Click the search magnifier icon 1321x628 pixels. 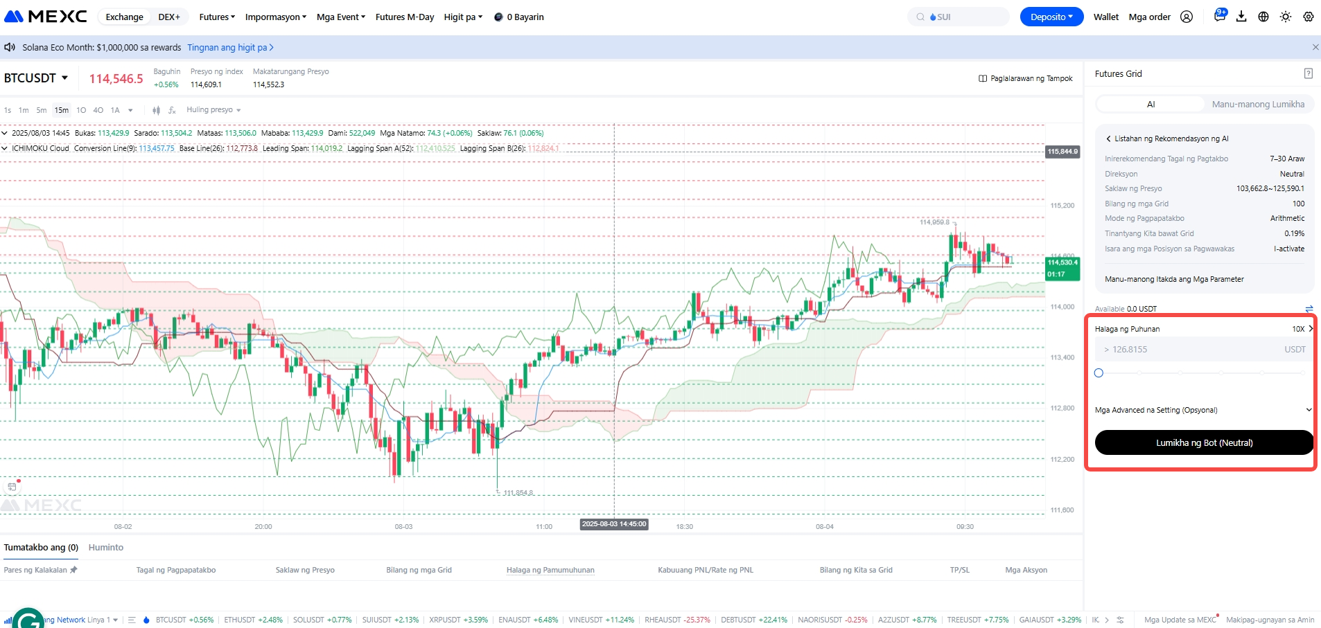tap(920, 17)
